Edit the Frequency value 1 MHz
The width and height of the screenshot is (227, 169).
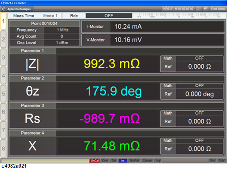(62, 30)
